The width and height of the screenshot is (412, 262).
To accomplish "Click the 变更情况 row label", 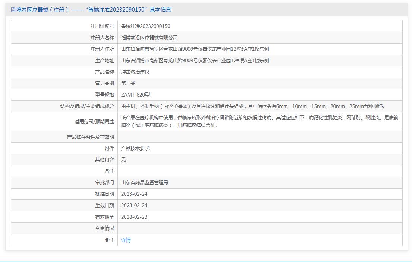I will tap(104, 228).
